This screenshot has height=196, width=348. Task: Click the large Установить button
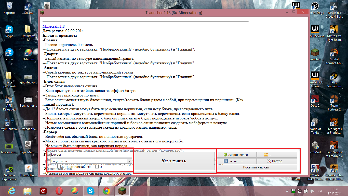(x=174, y=161)
